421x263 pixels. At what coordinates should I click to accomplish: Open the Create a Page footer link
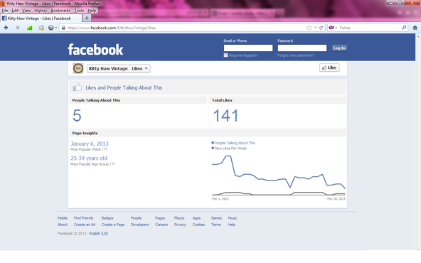point(113,225)
